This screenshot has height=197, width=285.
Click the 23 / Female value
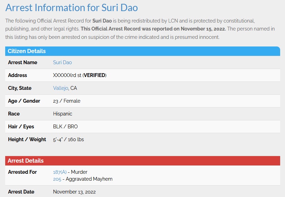click(x=67, y=101)
